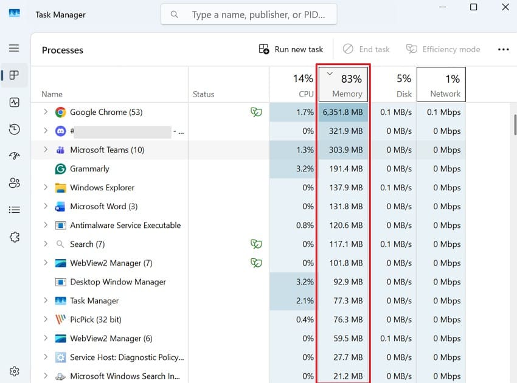This screenshot has height=383, width=517.
Task: Sort by the Disk column header
Action: click(x=394, y=85)
